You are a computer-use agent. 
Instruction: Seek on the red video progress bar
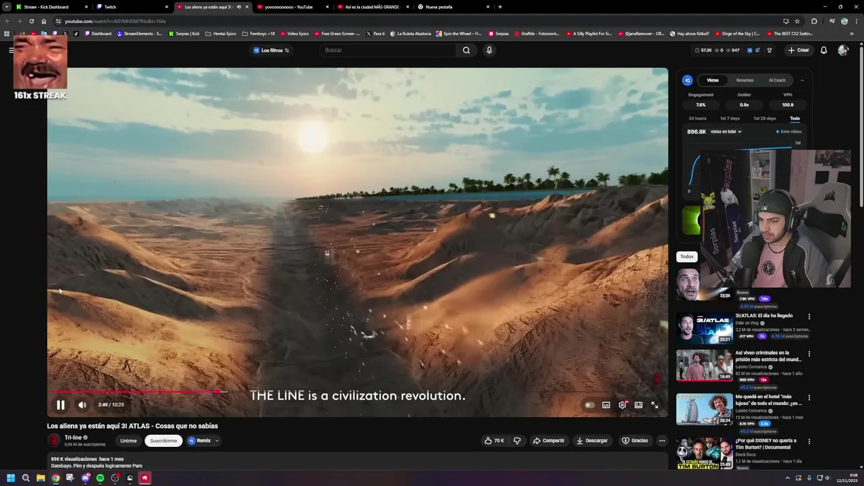358,391
